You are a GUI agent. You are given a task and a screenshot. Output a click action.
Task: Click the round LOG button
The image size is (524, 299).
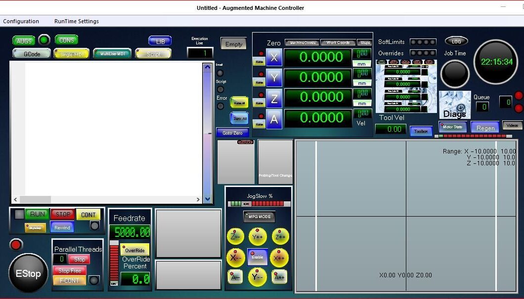[x=456, y=41]
